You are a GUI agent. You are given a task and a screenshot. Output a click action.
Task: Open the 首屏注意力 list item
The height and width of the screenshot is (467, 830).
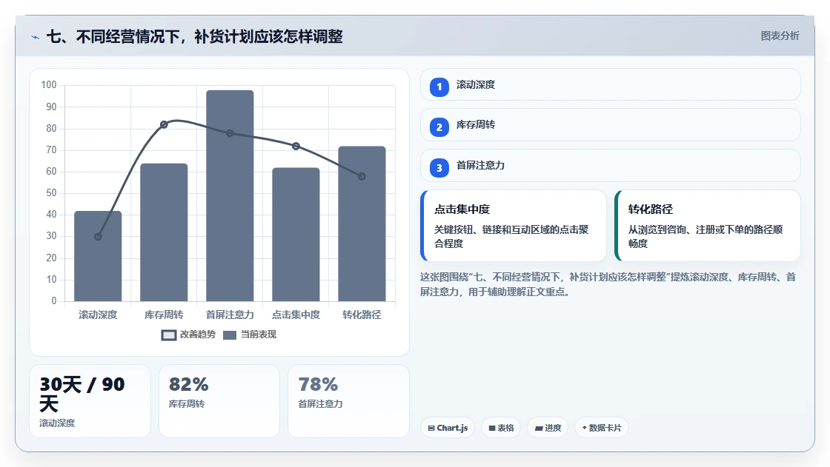[x=610, y=166]
